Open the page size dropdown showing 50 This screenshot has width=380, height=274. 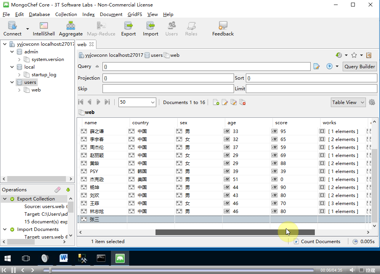(x=137, y=102)
